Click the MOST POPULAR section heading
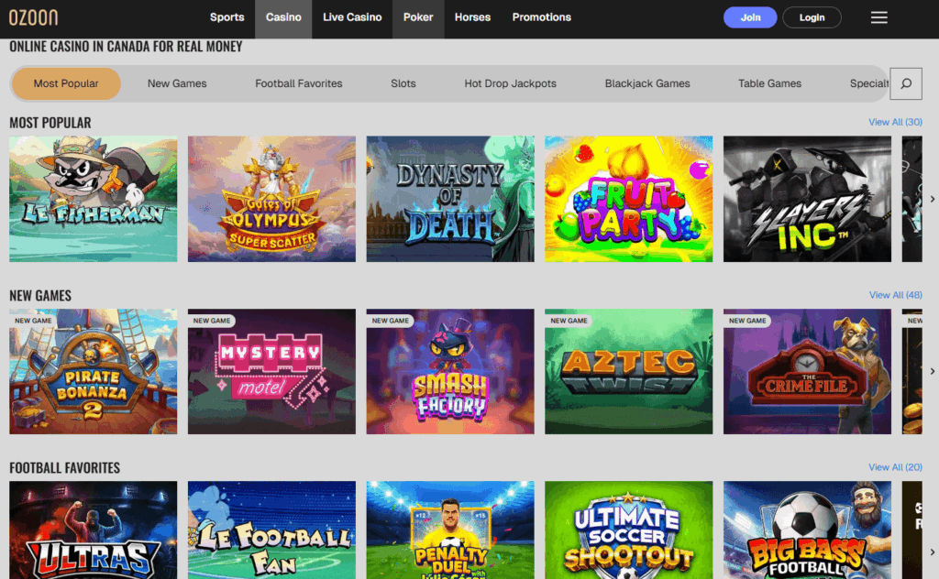 pos(50,123)
